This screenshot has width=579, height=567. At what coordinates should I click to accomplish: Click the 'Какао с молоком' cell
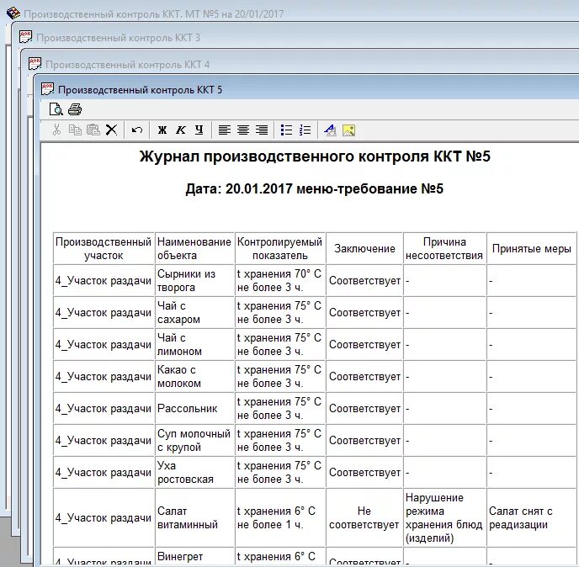[194, 376]
